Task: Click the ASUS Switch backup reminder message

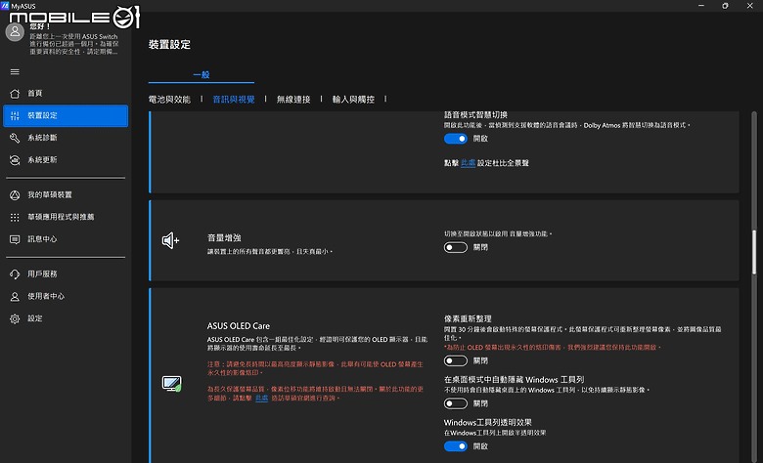Action: 74,44
